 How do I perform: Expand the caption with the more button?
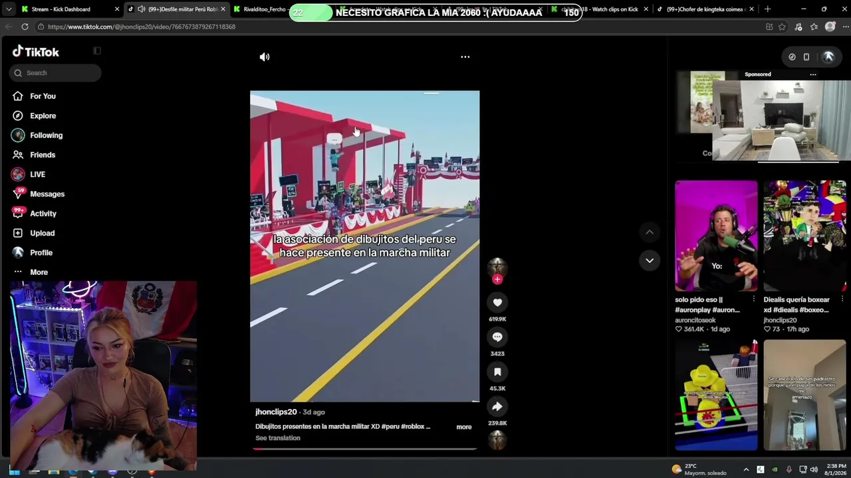coord(464,427)
